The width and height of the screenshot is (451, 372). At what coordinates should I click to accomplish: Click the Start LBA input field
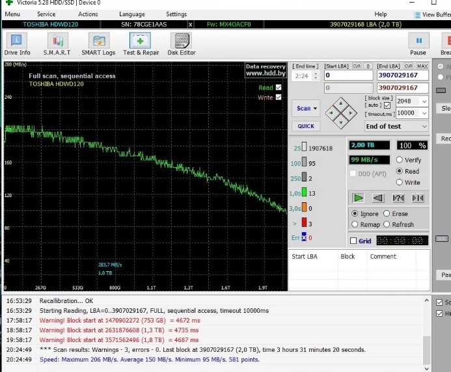(x=348, y=75)
